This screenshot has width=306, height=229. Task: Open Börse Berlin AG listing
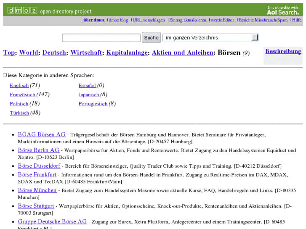(x=38, y=150)
